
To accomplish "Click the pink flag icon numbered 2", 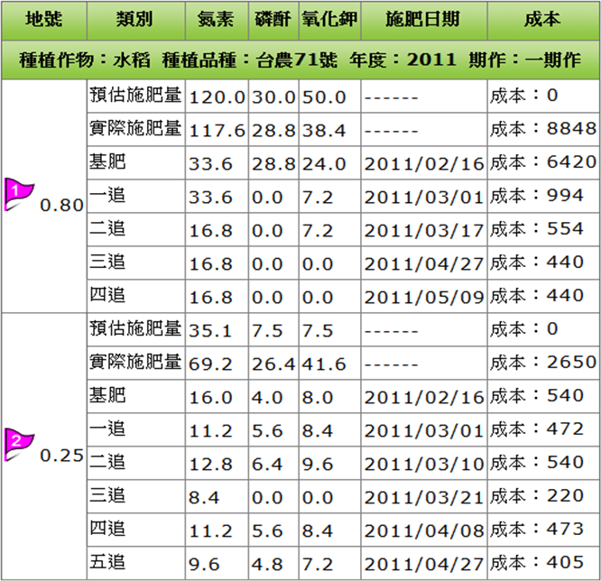I will tap(19, 445).
